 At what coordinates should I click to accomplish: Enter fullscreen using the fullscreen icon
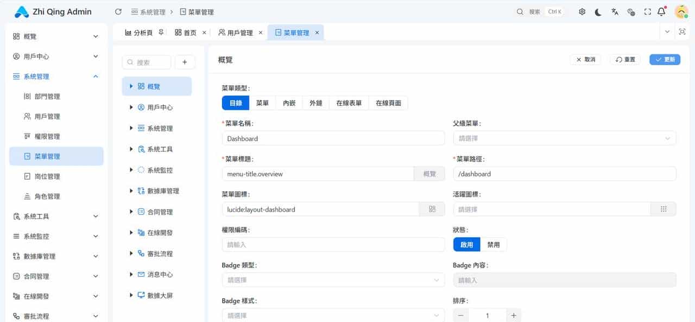coord(647,11)
